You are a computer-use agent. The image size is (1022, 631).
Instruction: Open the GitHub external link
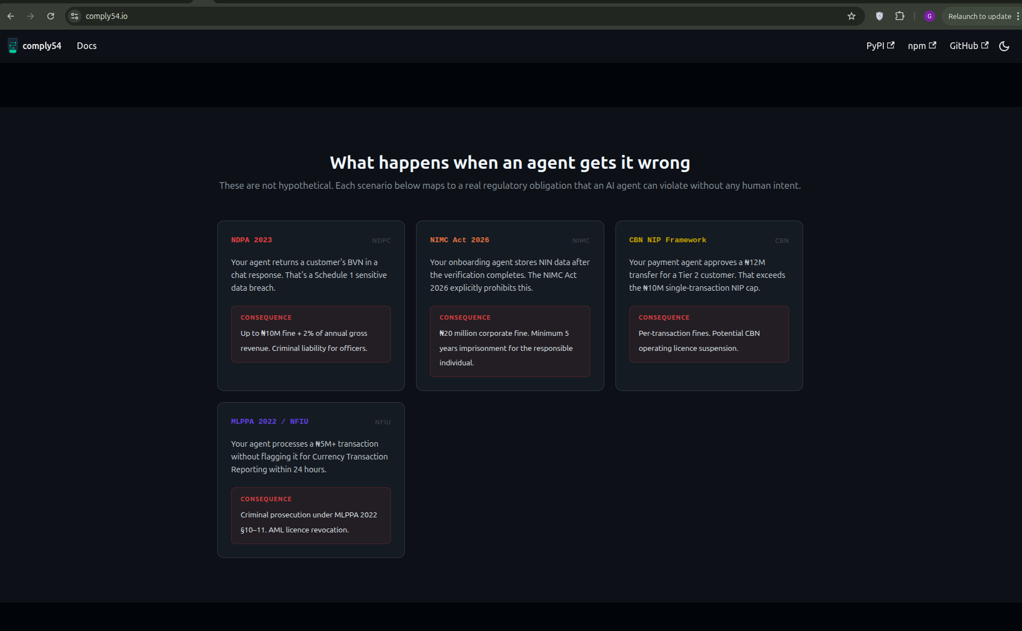pyautogui.click(x=969, y=46)
